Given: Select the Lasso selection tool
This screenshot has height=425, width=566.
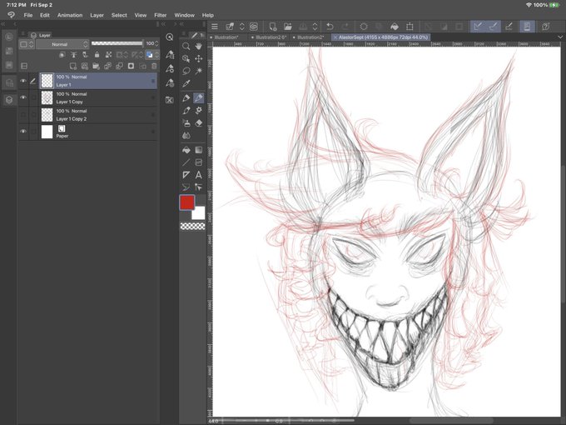Looking at the screenshot, I should pos(186,71).
